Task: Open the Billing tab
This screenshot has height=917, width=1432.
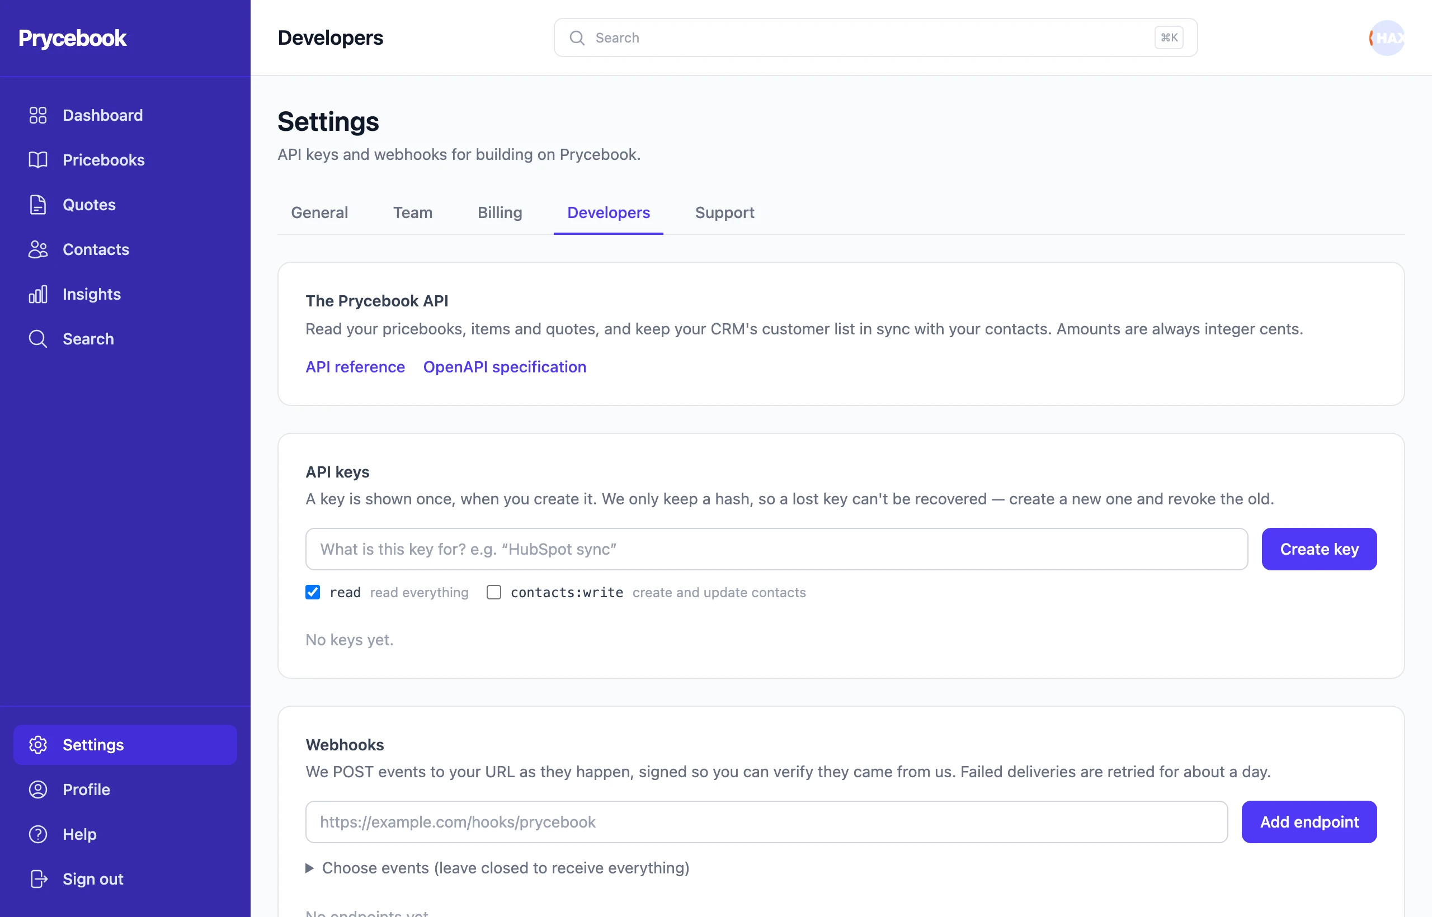Action: (x=500, y=212)
